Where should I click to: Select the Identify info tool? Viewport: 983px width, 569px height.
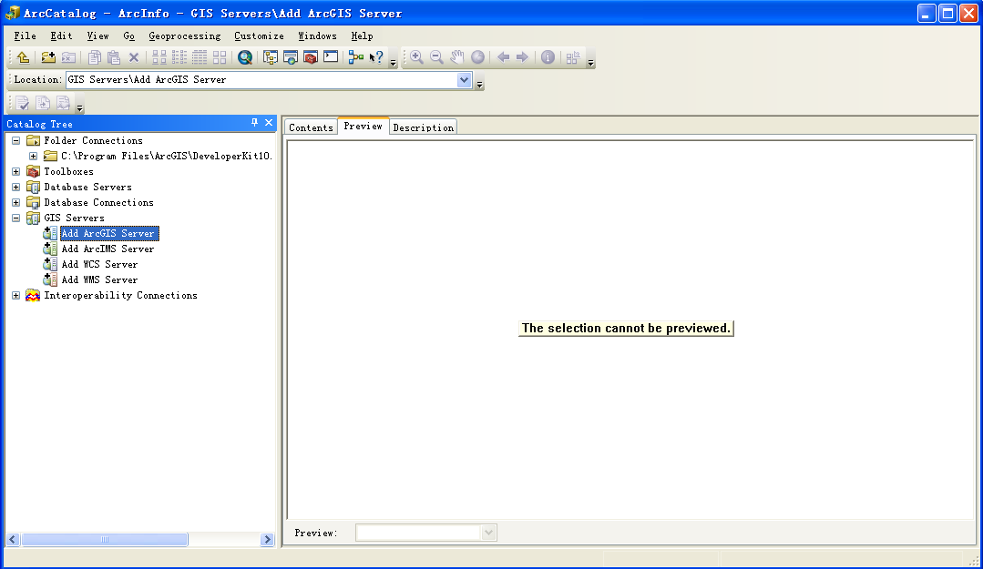[548, 57]
